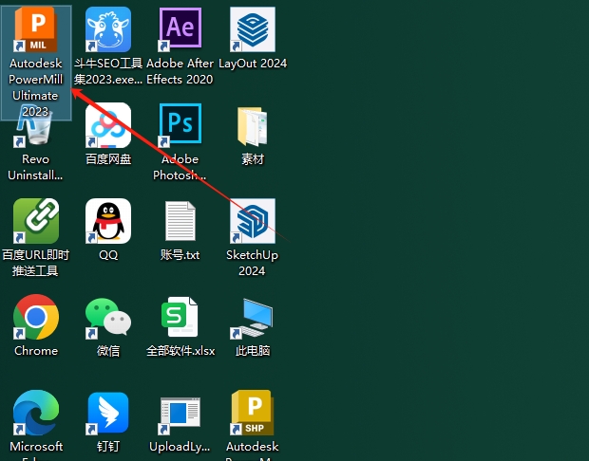Click the "钉钉" label text
This screenshot has width=589, height=461.
tap(108, 447)
